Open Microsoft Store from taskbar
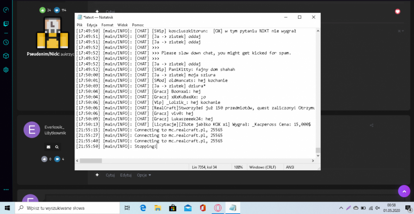 (173, 208)
